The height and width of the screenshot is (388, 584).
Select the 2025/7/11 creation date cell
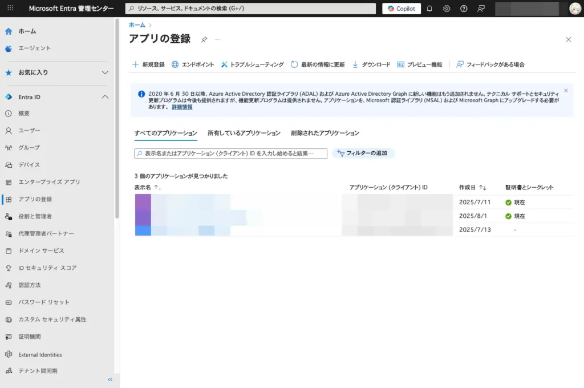(475, 203)
